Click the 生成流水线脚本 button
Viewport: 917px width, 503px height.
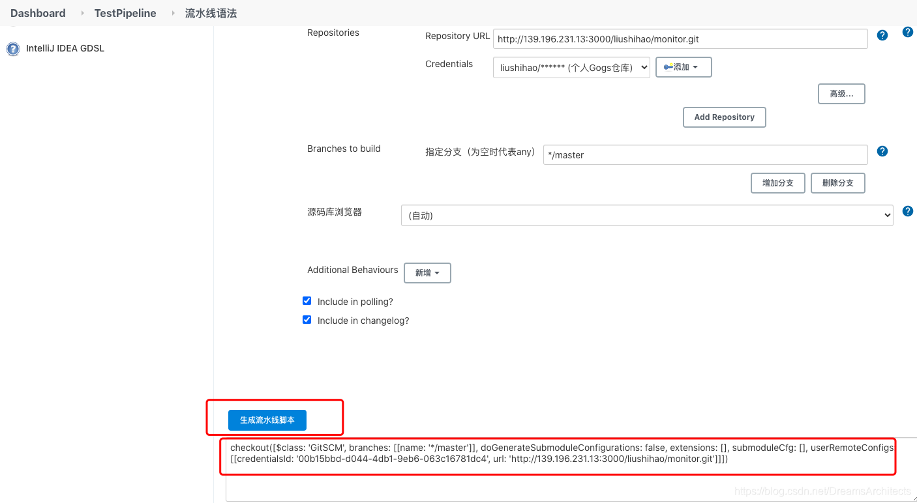point(267,420)
